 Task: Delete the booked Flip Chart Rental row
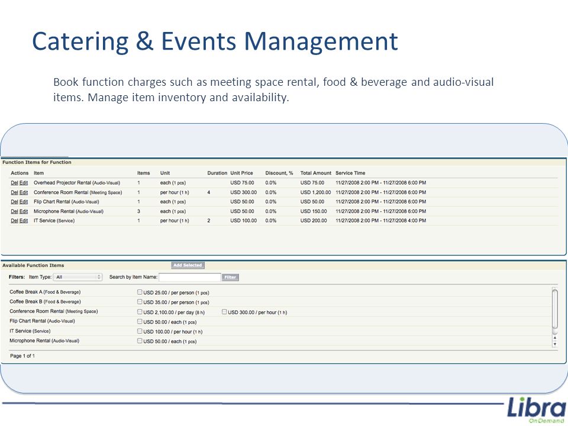pos(14,202)
